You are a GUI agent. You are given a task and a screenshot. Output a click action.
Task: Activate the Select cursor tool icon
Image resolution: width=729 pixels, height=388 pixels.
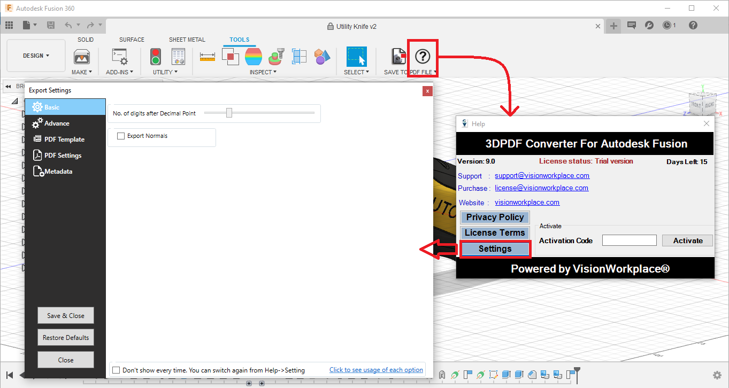click(x=356, y=57)
